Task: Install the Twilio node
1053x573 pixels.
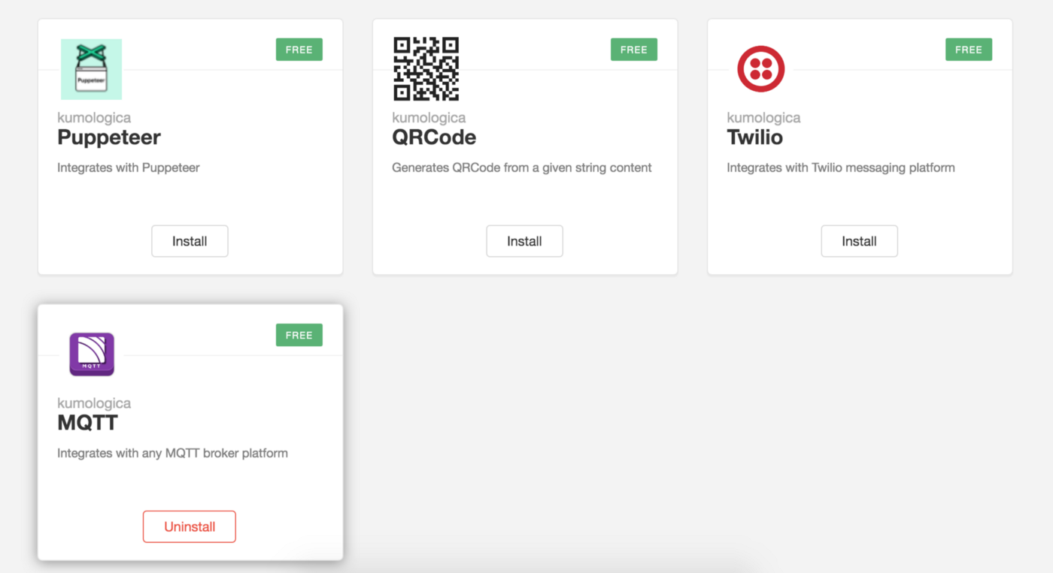Action: click(859, 241)
